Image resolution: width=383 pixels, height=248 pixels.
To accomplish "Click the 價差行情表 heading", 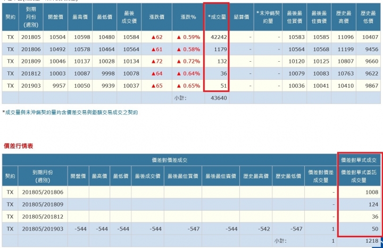I will tap(18, 146).
